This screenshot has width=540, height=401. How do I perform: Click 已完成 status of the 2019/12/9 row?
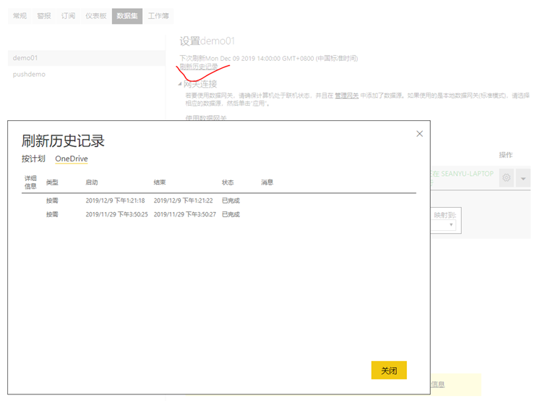[231, 200]
